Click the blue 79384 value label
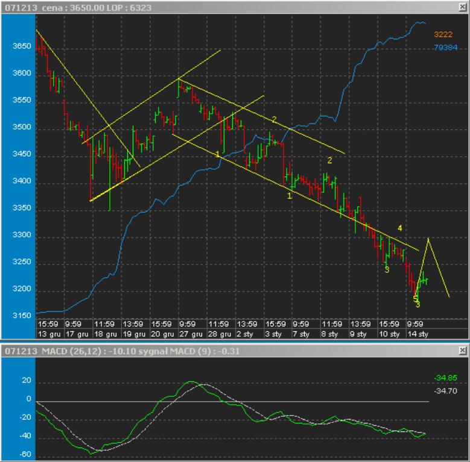This screenshot has width=470, height=462. coord(445,48)
